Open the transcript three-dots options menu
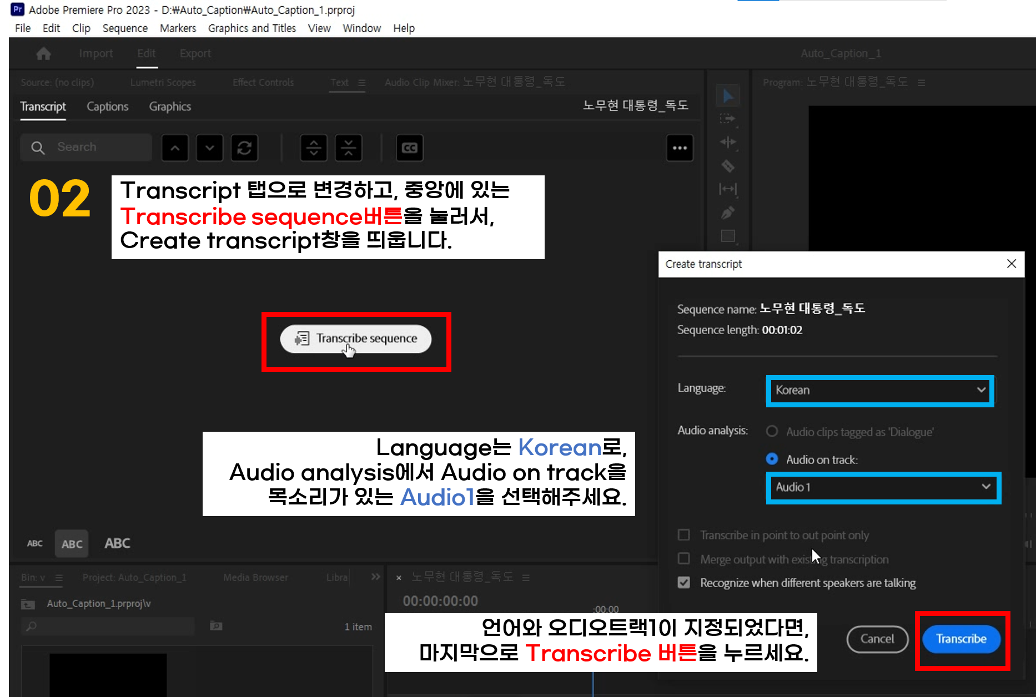This screenshot has height=697, width=1036. [680, 148]
